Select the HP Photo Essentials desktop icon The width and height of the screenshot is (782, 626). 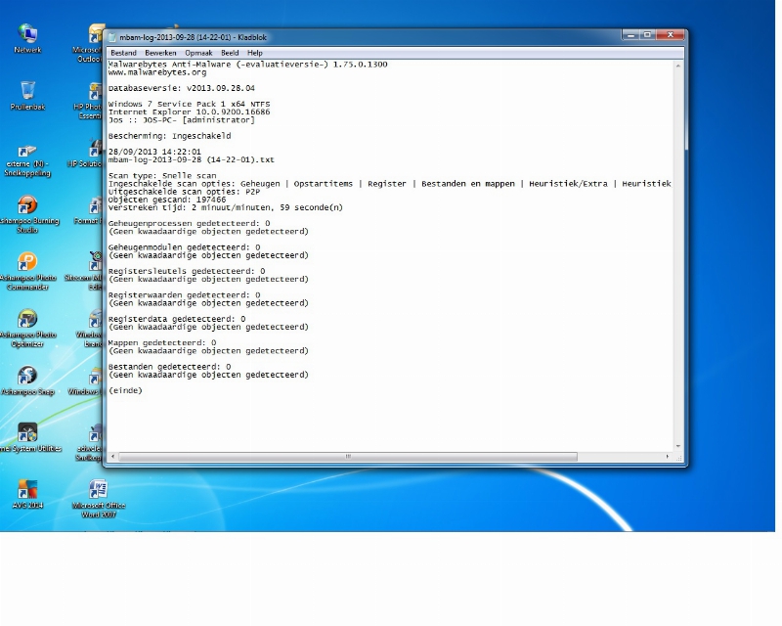89,102
